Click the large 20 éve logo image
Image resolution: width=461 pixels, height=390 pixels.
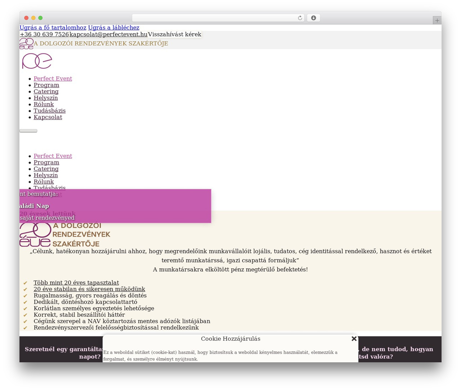(x=65, y=235)
